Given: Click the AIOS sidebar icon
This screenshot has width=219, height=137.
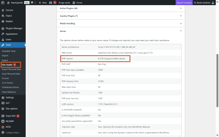Looking at the screenshot, I should [3, 127].
